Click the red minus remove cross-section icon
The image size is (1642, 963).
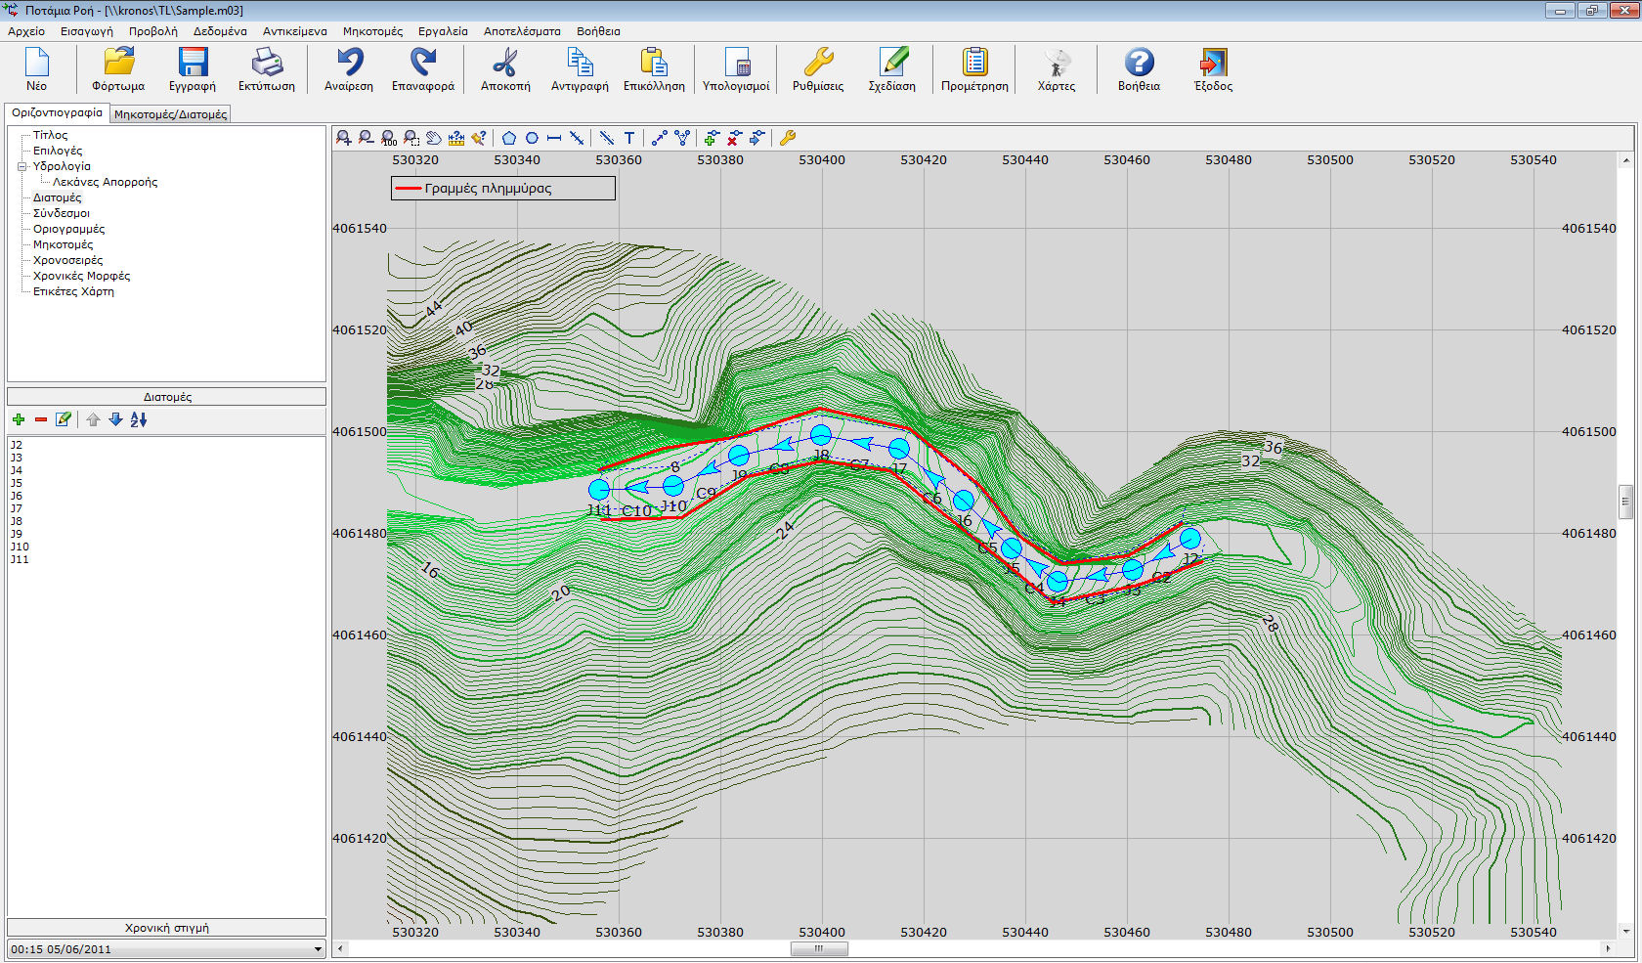[x=41, y=419]
